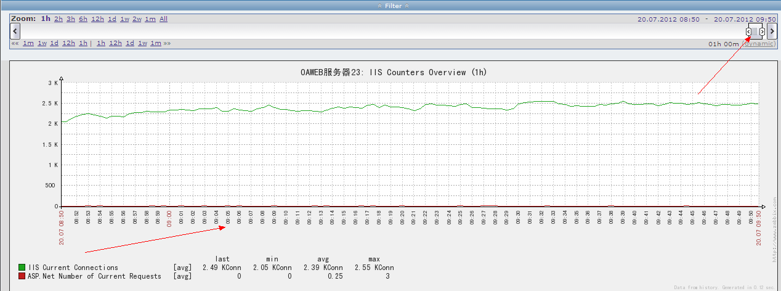Viewport: 781px width, 291px height.
Task: Set zoom to 12h
Action: click(x=97, y=19)
